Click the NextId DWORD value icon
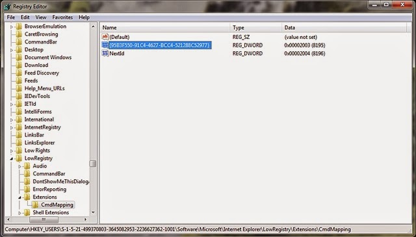Viewport: 416px width, 237px height. [105, 53]
